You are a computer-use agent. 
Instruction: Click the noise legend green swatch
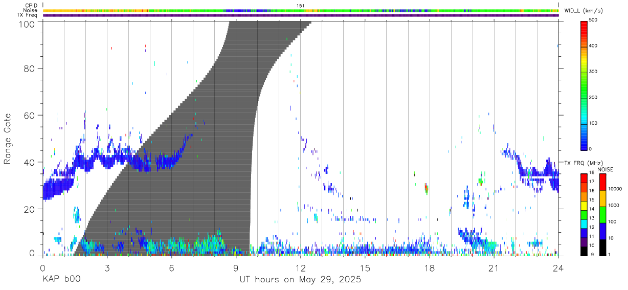tap(602, 214)
